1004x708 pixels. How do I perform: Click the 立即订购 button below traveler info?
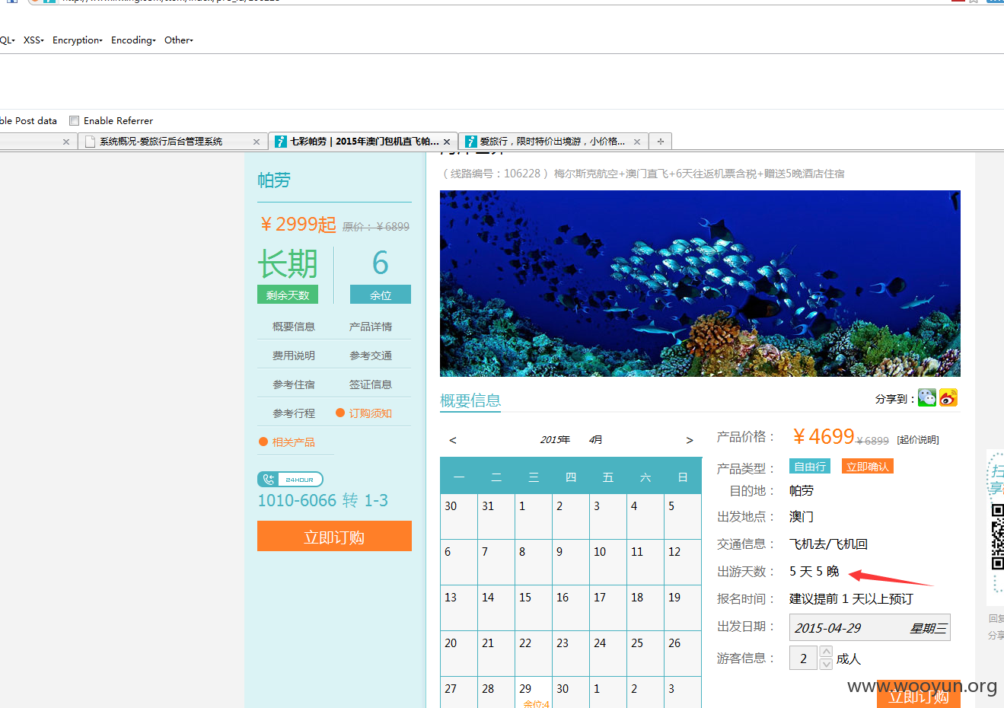pos(919,694)
